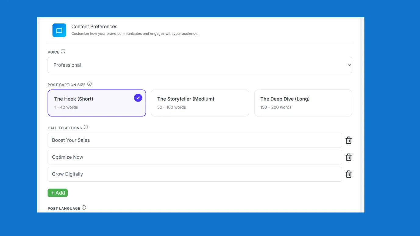Screen dimensions: 420x236
Task: Click the green Add button
Action: click(58, 193)
